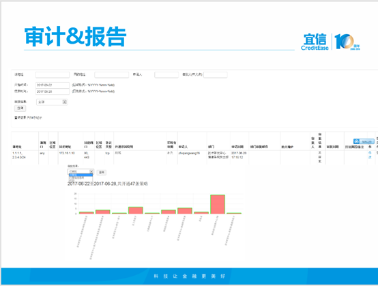This screenshot has width=378, height=286.
Task: Click the 查询 button beside the chart dropdown
Action: [102, 172]
